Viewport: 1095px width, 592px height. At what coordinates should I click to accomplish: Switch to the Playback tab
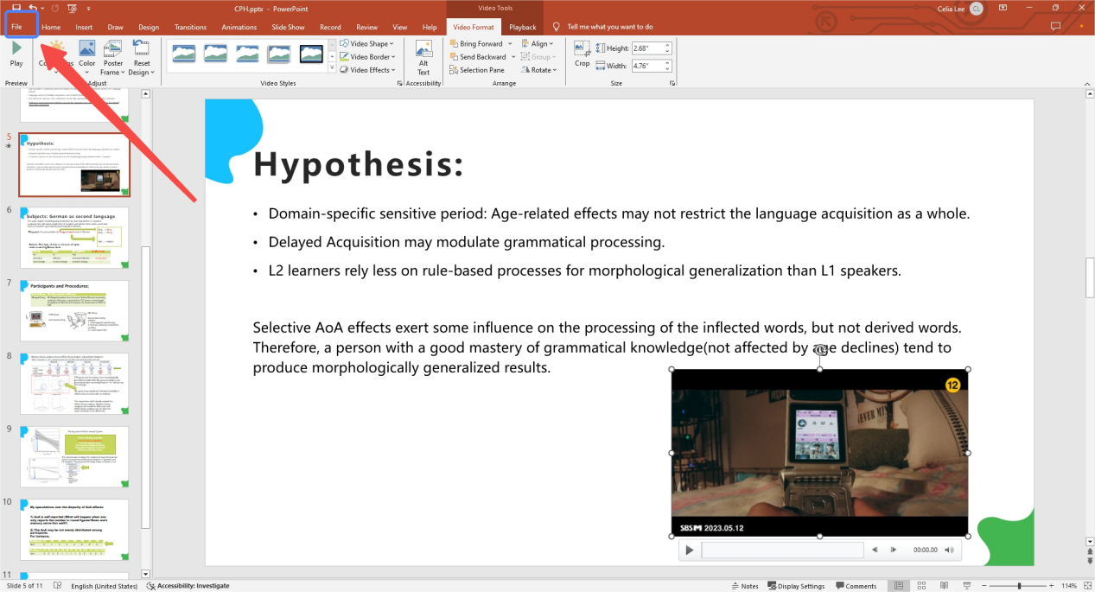[522, 27]
